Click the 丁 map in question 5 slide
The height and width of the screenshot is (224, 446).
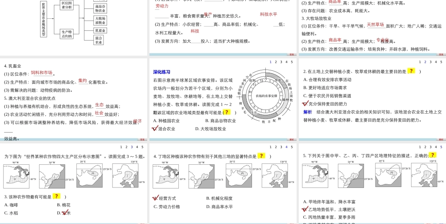point(424,175)
